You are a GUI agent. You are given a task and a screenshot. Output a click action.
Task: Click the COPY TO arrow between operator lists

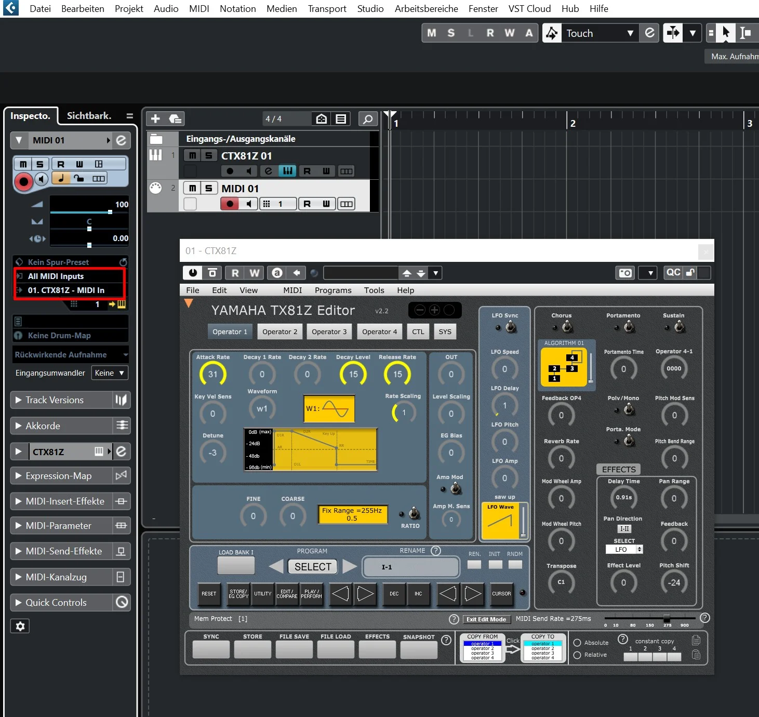tap(513, 649)
